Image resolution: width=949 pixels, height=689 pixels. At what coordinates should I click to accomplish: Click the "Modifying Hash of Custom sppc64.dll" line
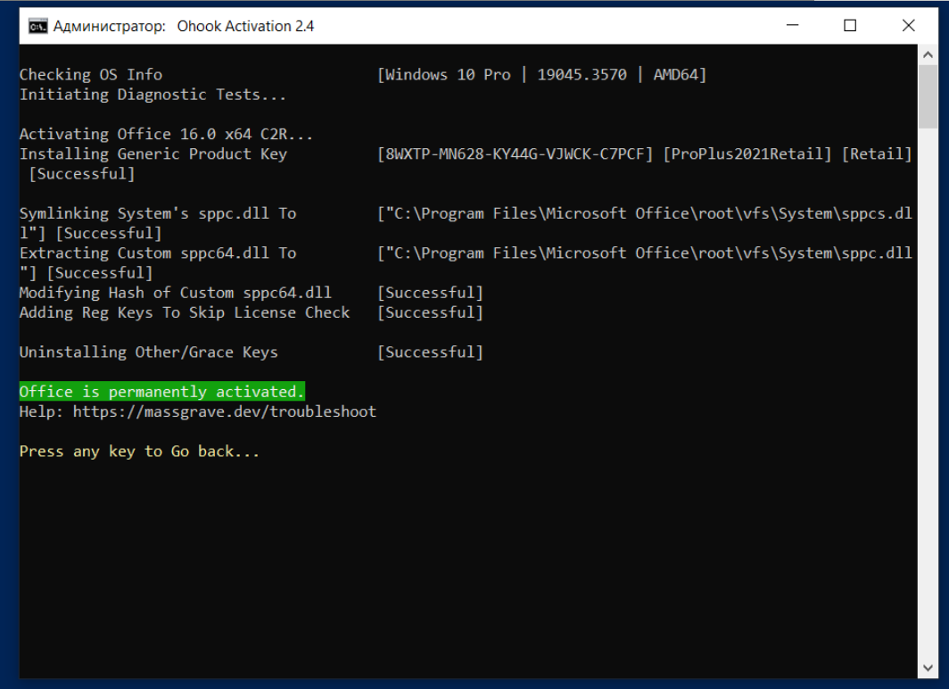(175, 293)
